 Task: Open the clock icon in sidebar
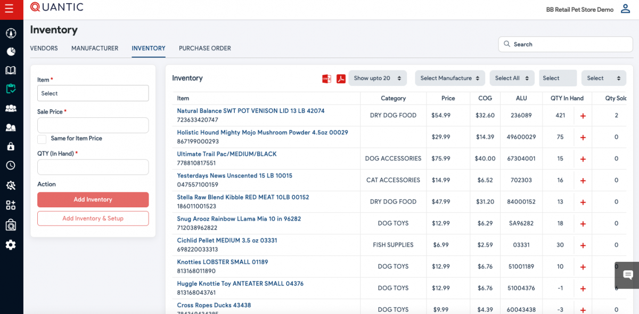[x=11, y=165]
